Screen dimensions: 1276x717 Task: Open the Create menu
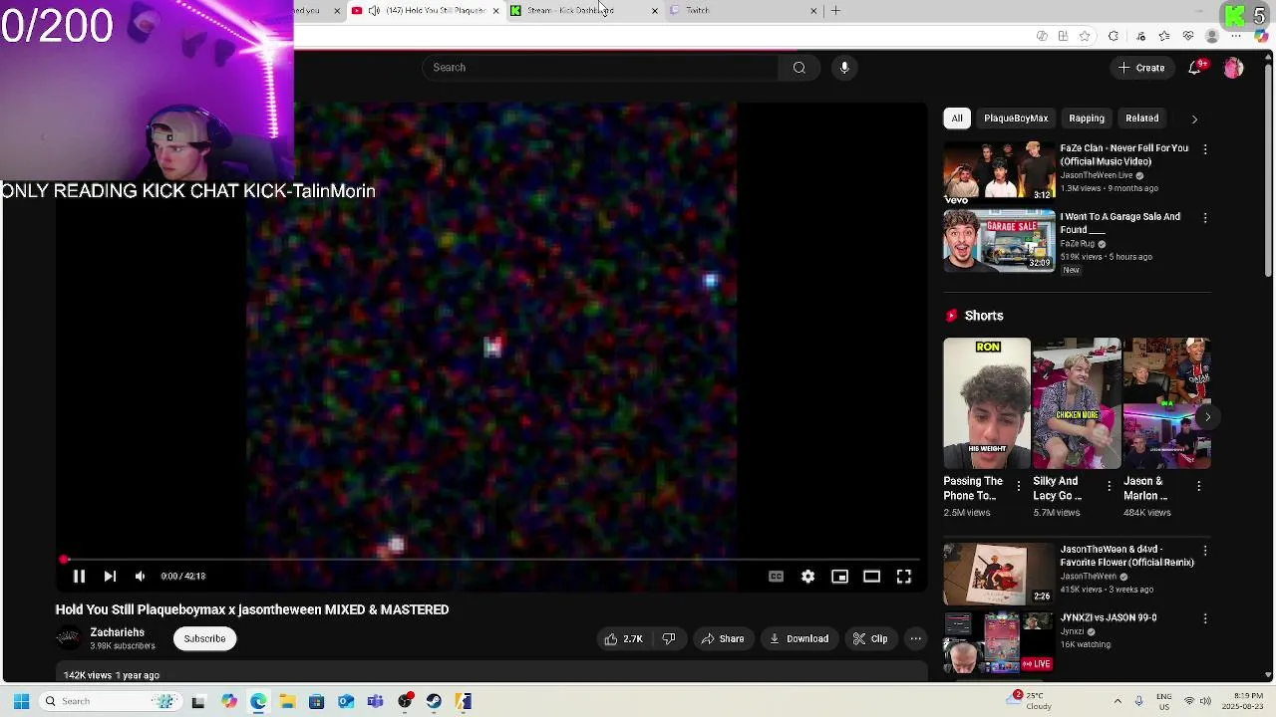click(x=1141, y=68)
